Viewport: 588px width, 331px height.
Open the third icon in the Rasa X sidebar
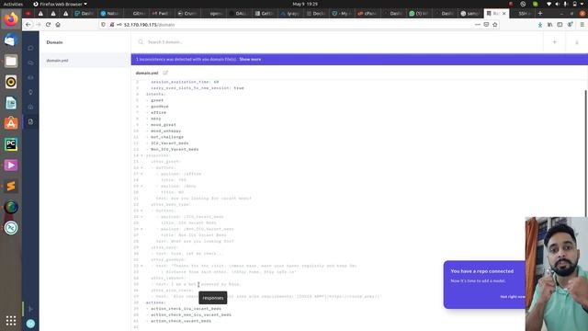coord(30,77)
